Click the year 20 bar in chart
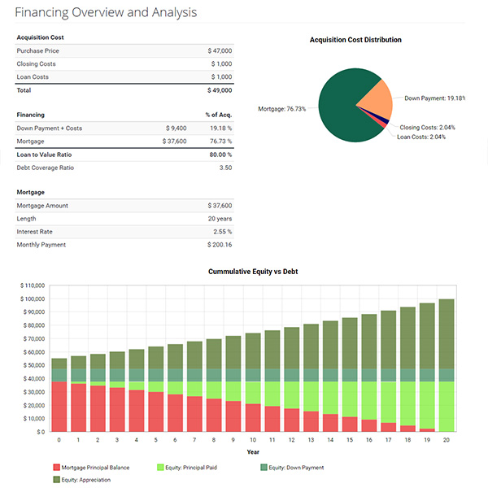 pos(447,365)
